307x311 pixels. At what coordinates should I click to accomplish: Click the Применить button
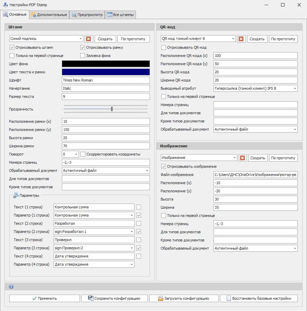pos(44,298)
